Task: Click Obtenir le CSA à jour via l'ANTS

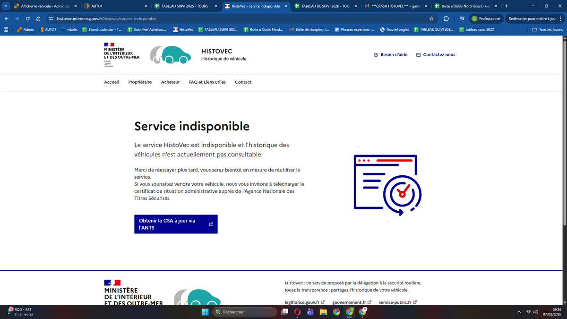Action: tap(176, 224)
